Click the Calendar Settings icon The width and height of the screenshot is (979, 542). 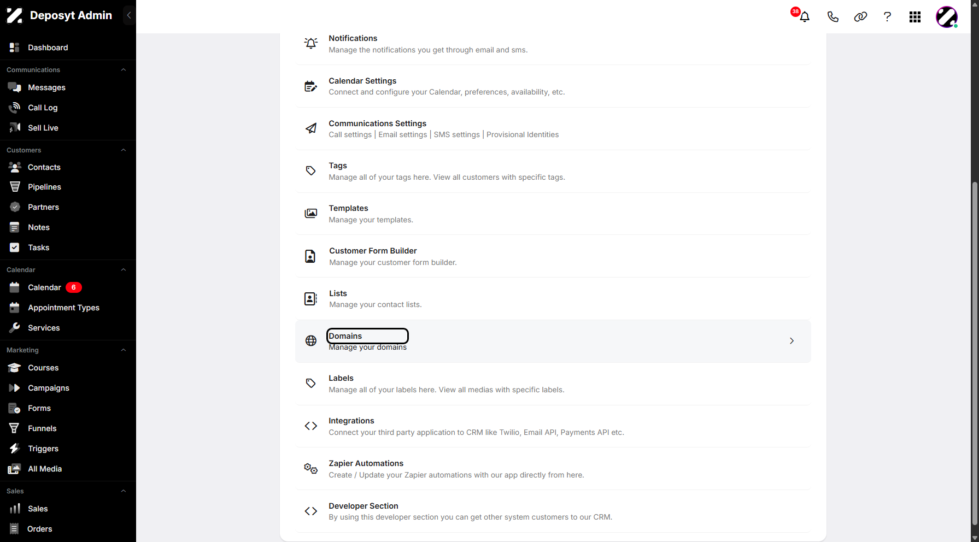pos(311,86)
